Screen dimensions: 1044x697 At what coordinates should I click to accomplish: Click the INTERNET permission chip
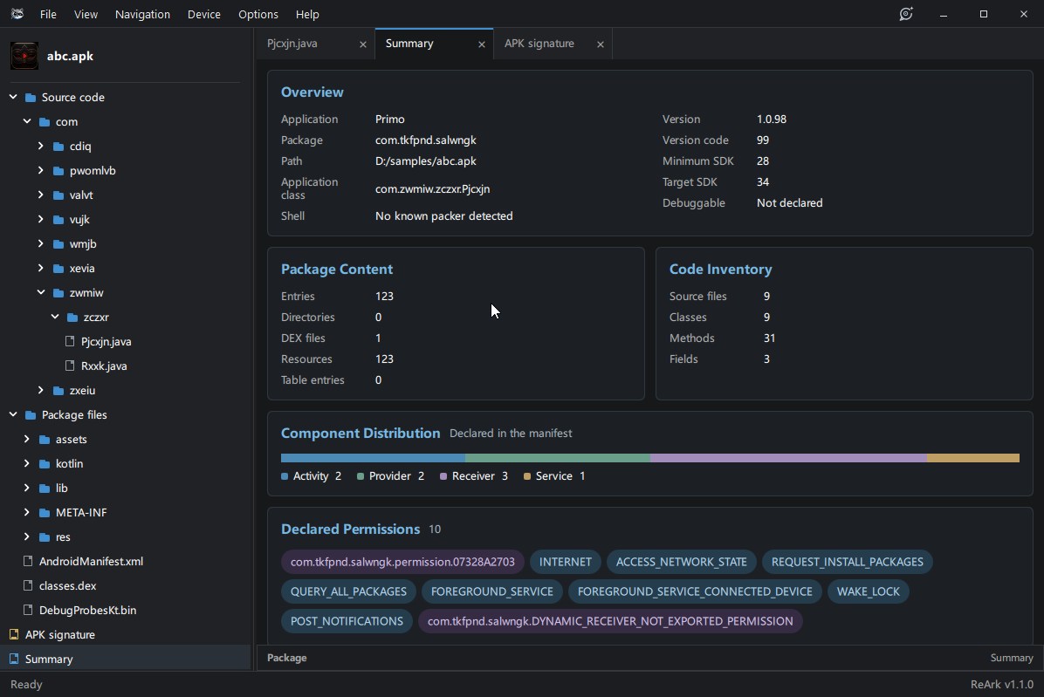(x=566, y=562)
